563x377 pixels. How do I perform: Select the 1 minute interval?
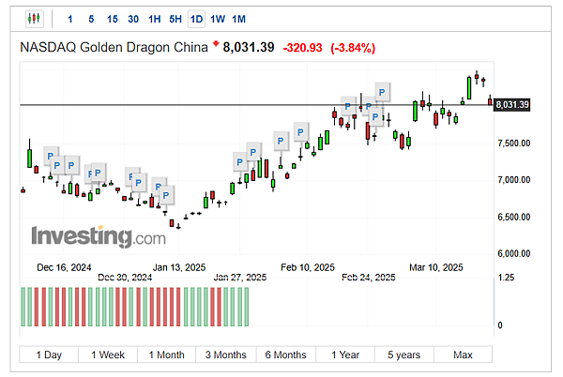tap(70, 19)
